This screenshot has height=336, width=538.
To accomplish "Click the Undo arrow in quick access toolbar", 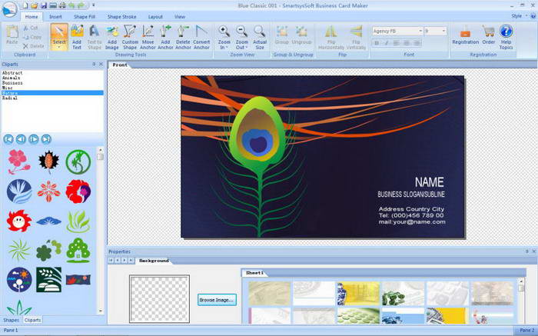I will click(71, 5).
